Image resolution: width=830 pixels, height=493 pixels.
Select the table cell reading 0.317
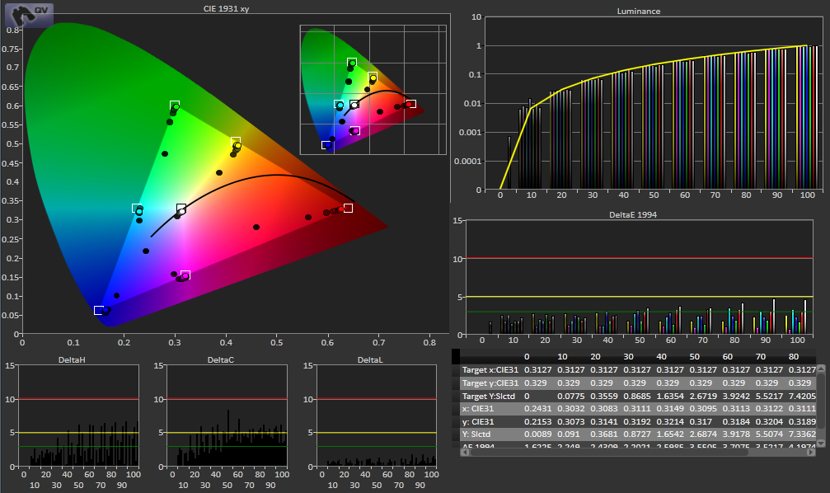(701, 422)
